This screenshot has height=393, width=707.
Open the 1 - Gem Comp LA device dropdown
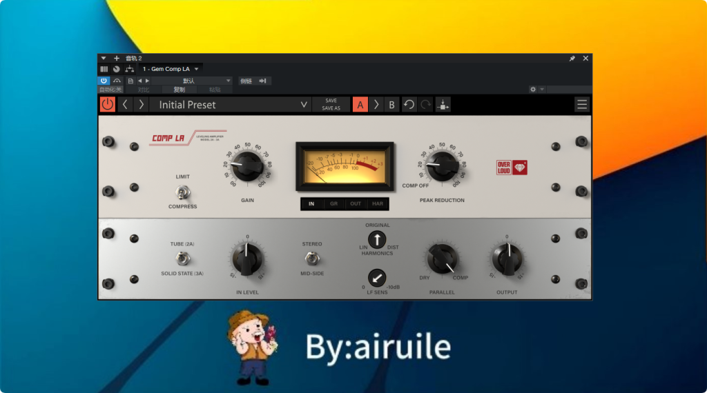coord(171,69)
